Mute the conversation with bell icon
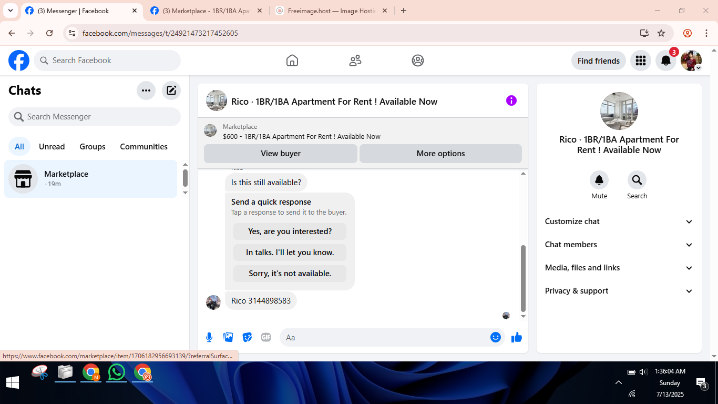 click(599, 180)
